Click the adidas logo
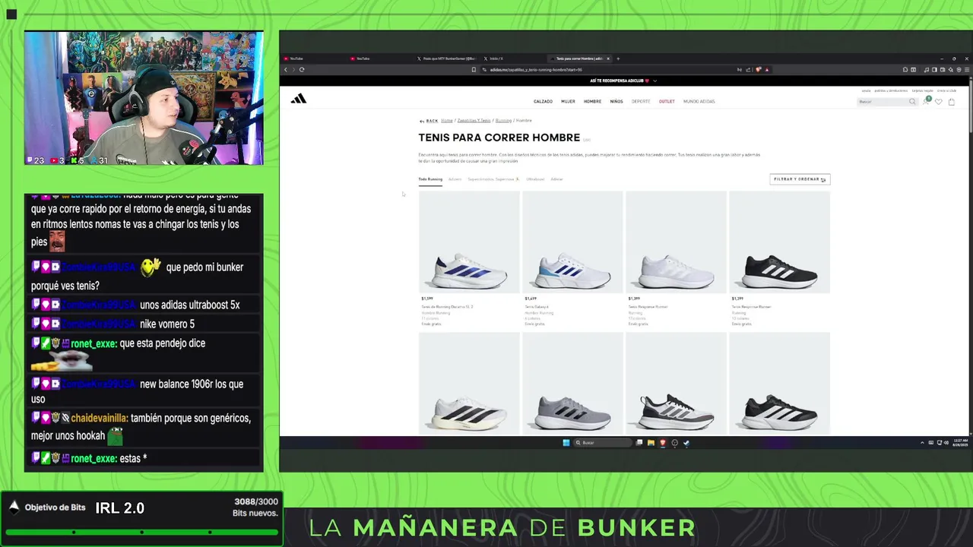This screenshot has height=547, width=973. tap(299, 98)
